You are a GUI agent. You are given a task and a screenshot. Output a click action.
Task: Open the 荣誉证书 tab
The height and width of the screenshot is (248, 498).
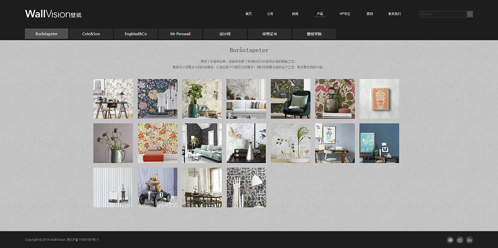[x=270, y=34]
